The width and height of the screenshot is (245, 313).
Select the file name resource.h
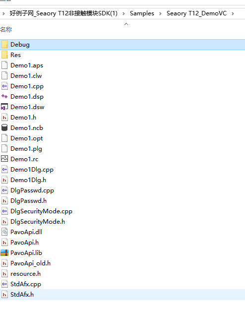25,274
